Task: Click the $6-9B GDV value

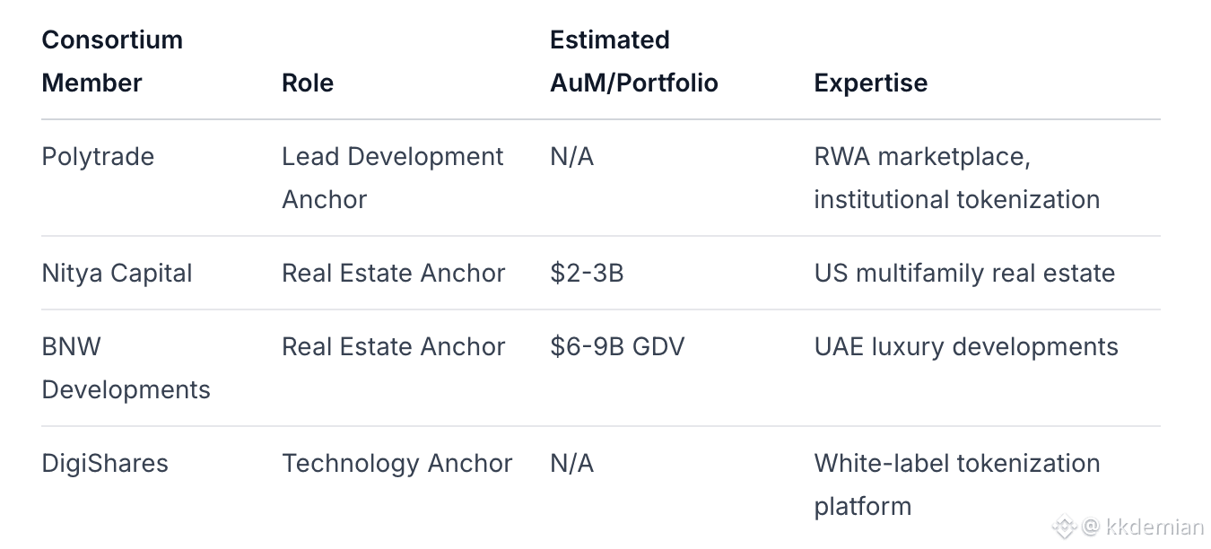Action: pyautogui.click(x=617, y=346)
